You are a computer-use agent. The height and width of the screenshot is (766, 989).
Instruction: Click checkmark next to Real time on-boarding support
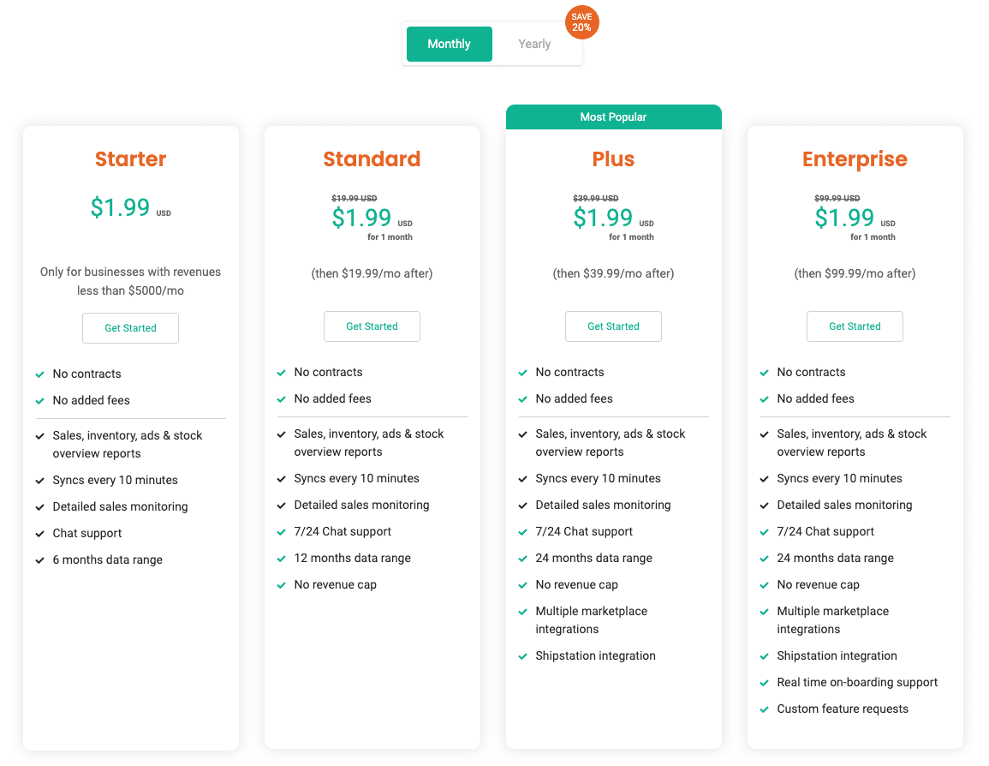[765, 683]
